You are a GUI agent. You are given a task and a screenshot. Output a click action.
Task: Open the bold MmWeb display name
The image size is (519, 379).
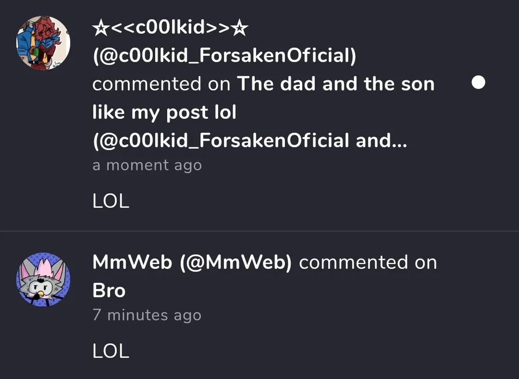pyautogui.click(x=132, y=262)
